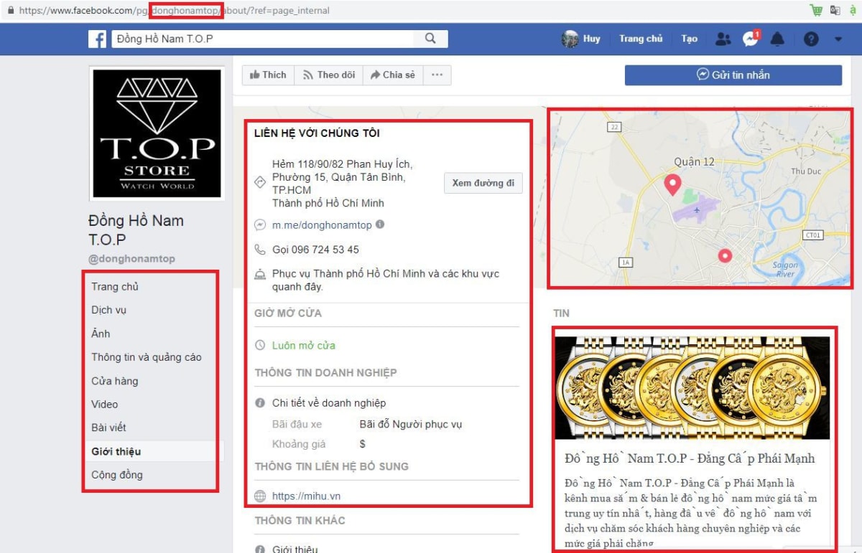Screen dimensions: 862x553
Task: Click the Chi tiết về doanh nghiệp text
Action: (x=329, y=403)
